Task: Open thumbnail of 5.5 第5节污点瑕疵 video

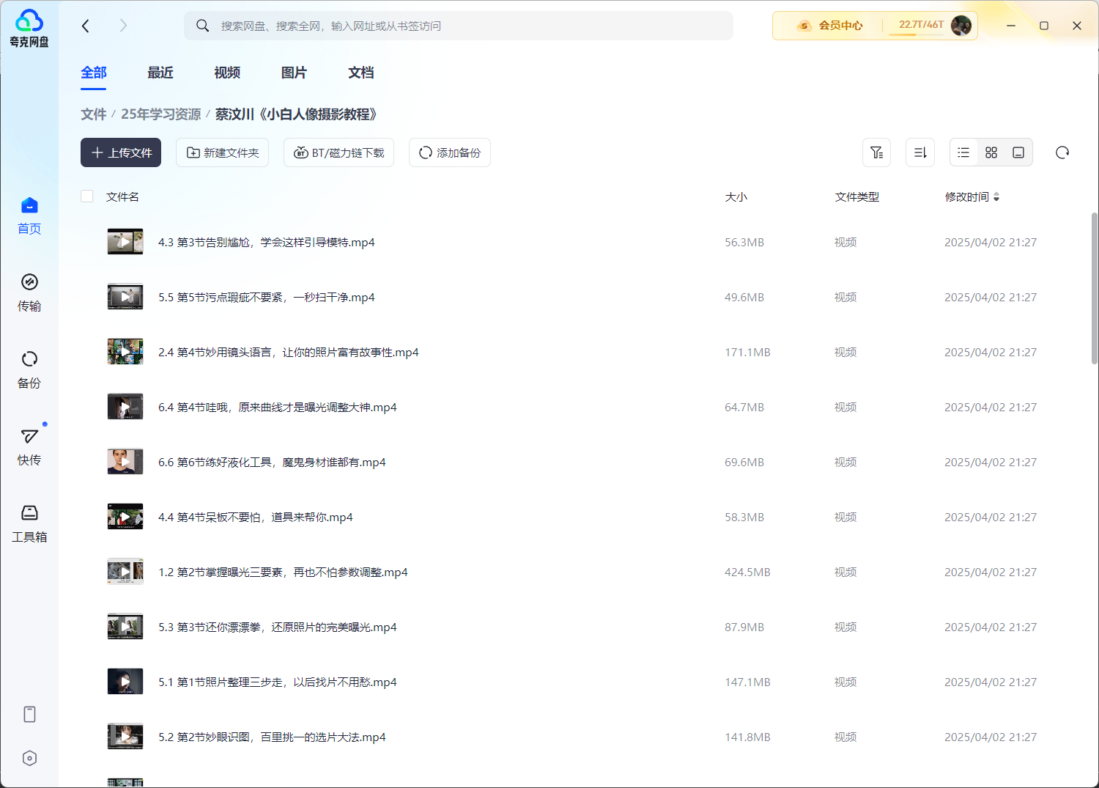Action: pos(125,297)
